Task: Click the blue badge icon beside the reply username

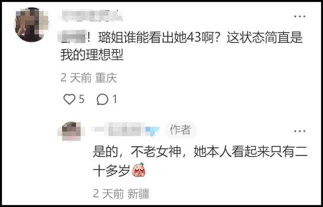Action: (153, 131)
